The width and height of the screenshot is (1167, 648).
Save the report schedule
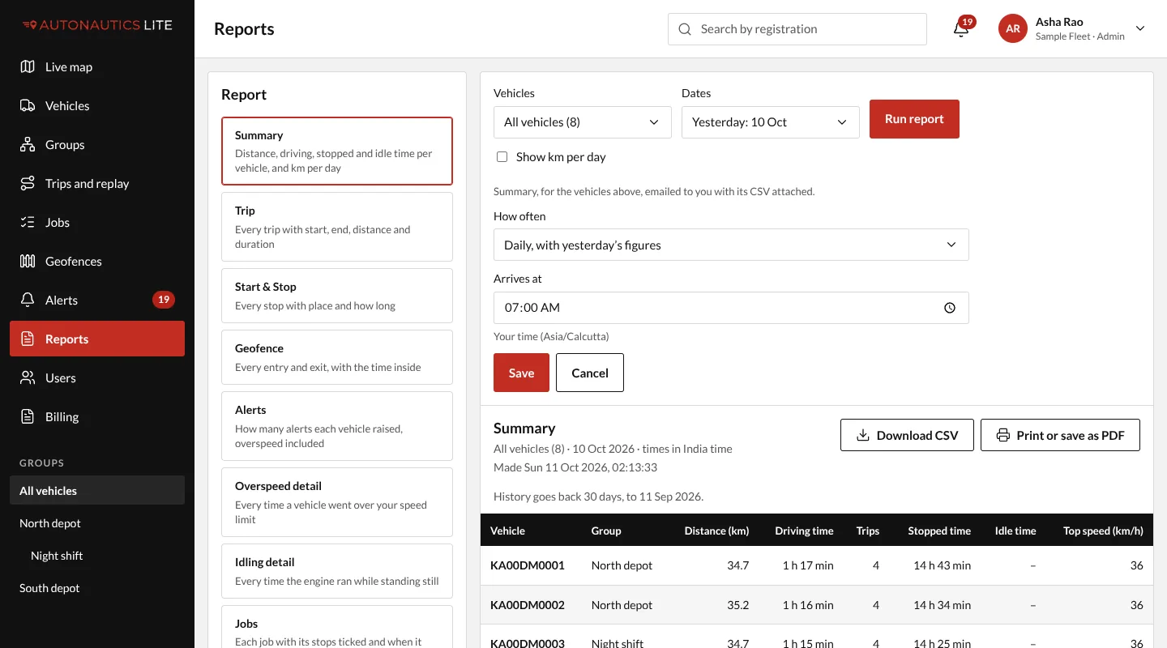(x=521, y=373)
